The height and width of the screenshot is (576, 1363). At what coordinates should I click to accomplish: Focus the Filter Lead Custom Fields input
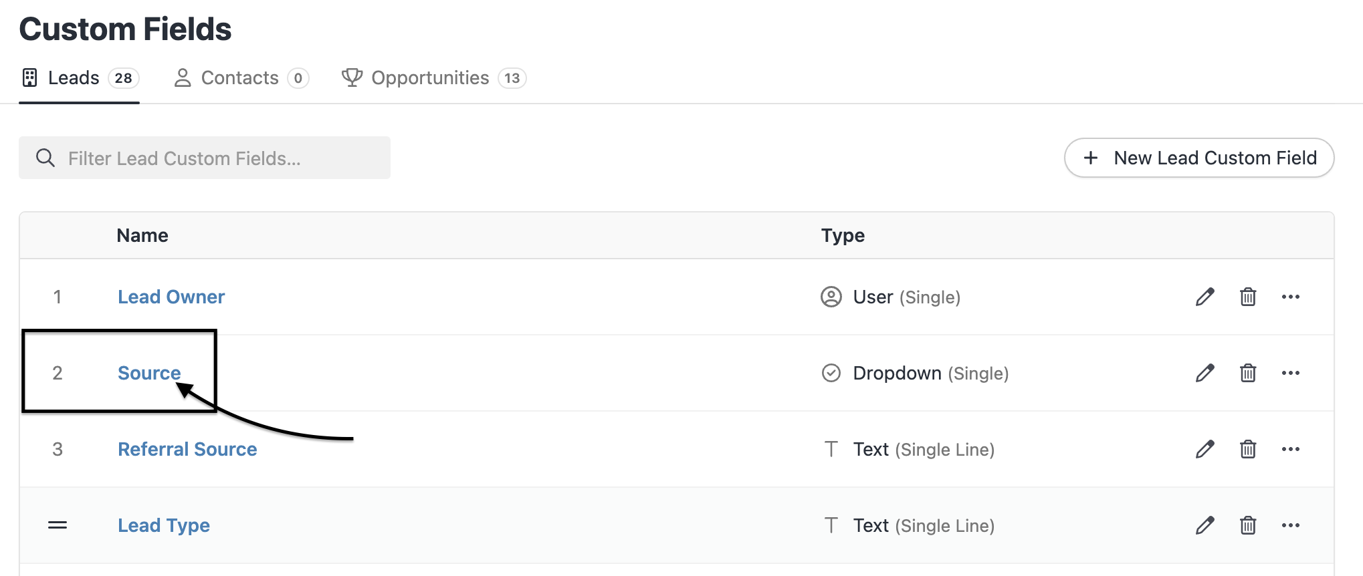pos(214,158)
